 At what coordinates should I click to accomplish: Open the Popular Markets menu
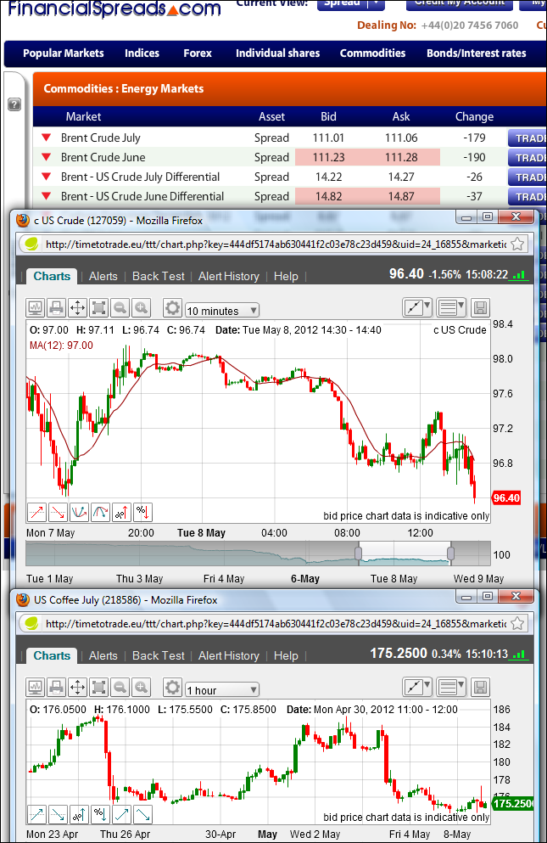pyautogui.click(x=64, y=53)
